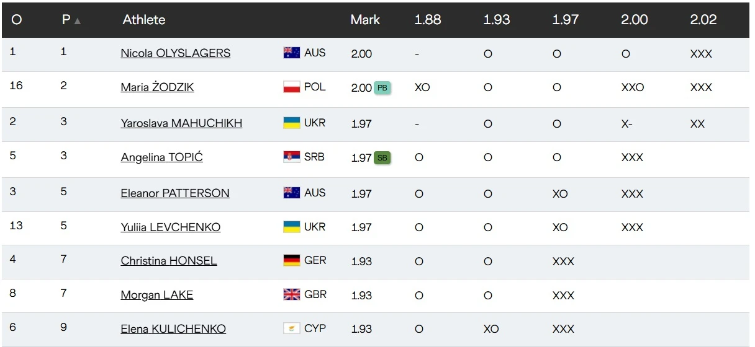Click Ukraine flag beside Yaroslava Mahuchikh
Viewport: 755px width, 347px height.
pos(292,123)
